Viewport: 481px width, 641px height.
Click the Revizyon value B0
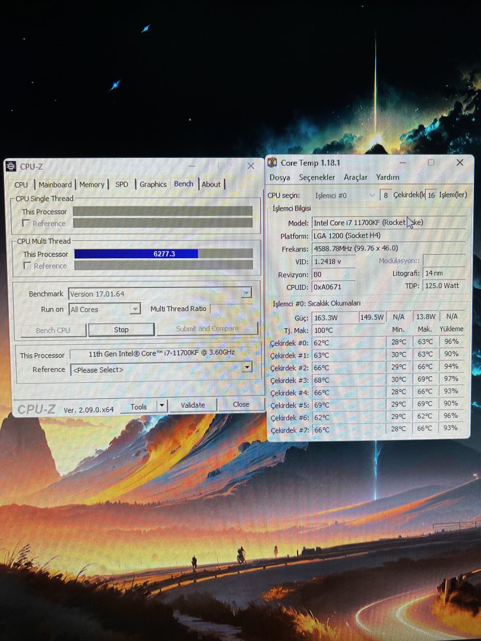pos(333,274)
